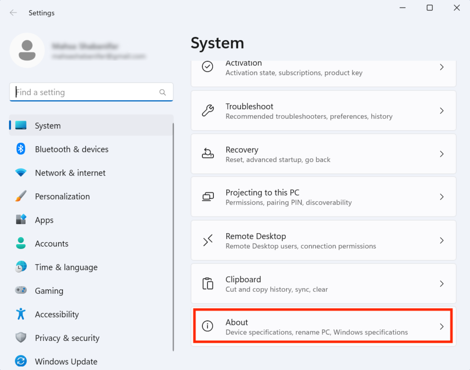The height and width of the screenshot is (370, 470).
Task: Expand the About section chevron
Action: pos(442,327)
